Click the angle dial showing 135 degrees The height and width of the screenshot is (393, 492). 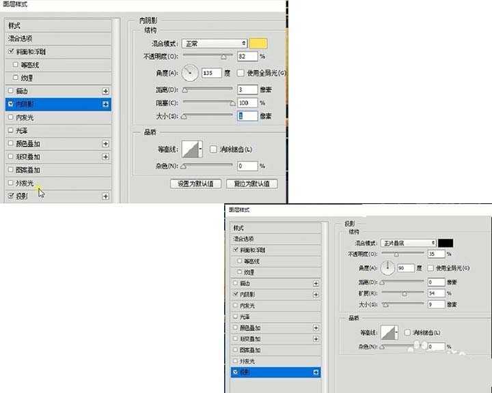coord(190,72)
